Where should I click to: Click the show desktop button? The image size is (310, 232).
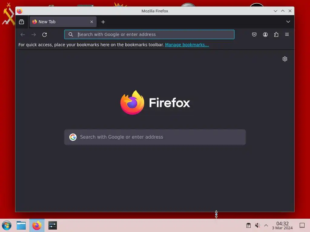(x=302, y=225)
